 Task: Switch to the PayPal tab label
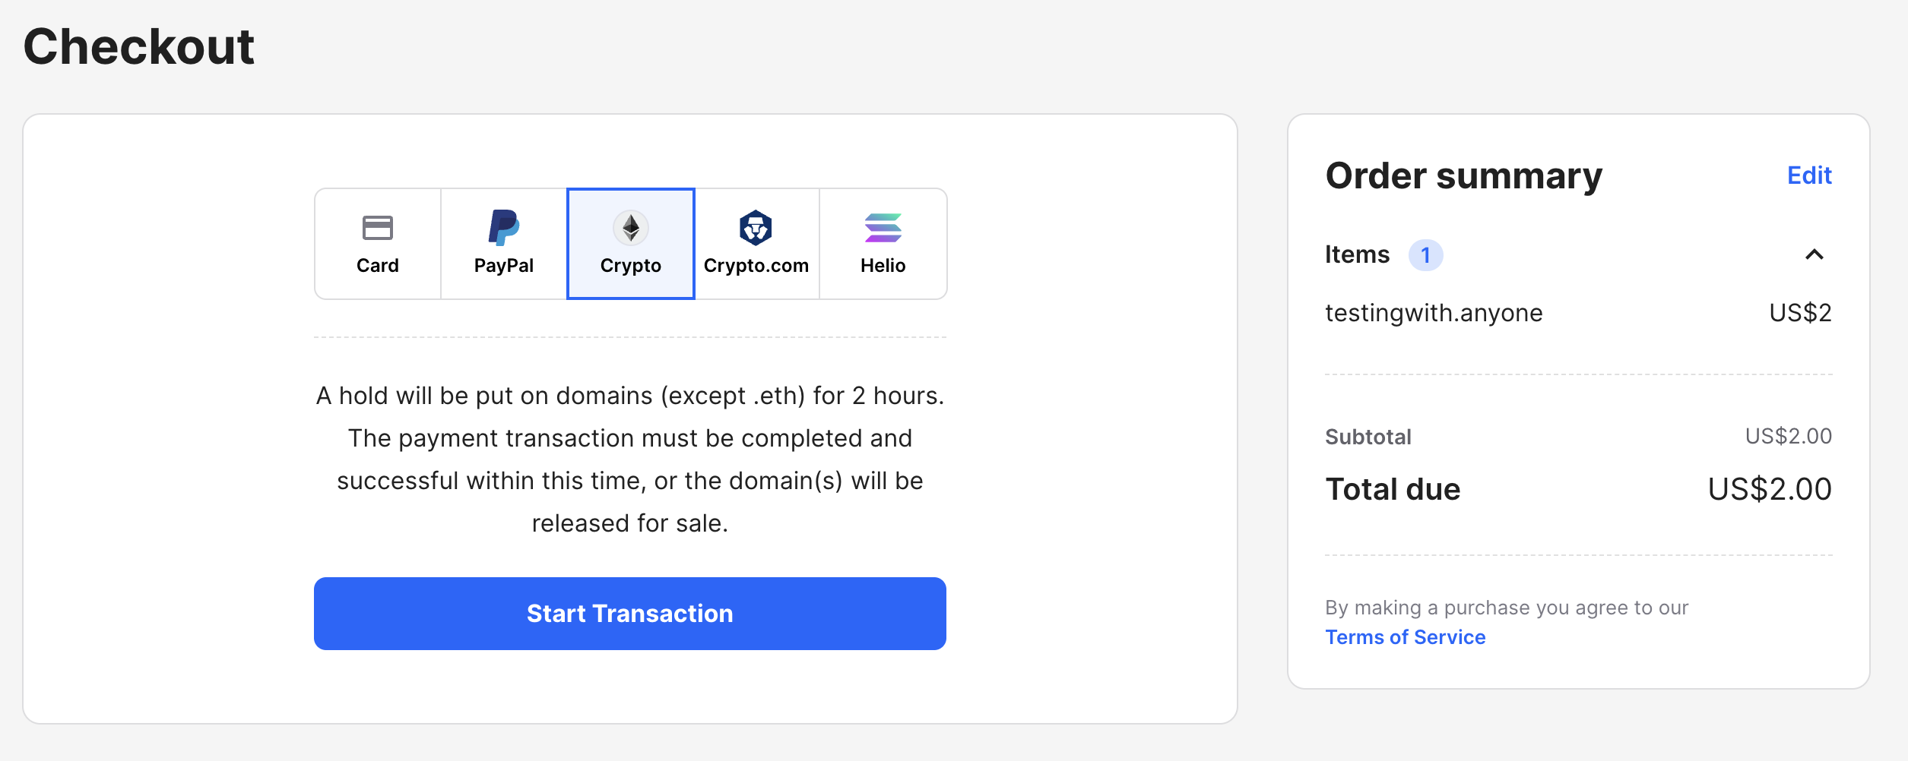pyautogui.click(x=503, y=266)
